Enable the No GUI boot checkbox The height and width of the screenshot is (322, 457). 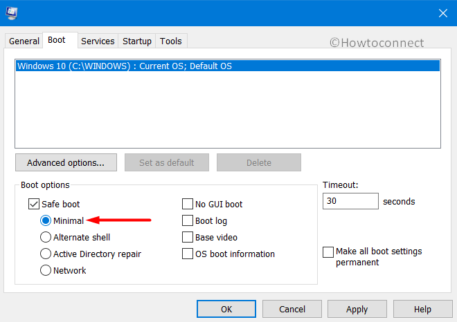(x=188, y=204)
